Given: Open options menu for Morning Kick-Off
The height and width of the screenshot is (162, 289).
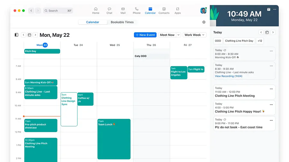Looking at the screenshot, I should pos(271,51).
